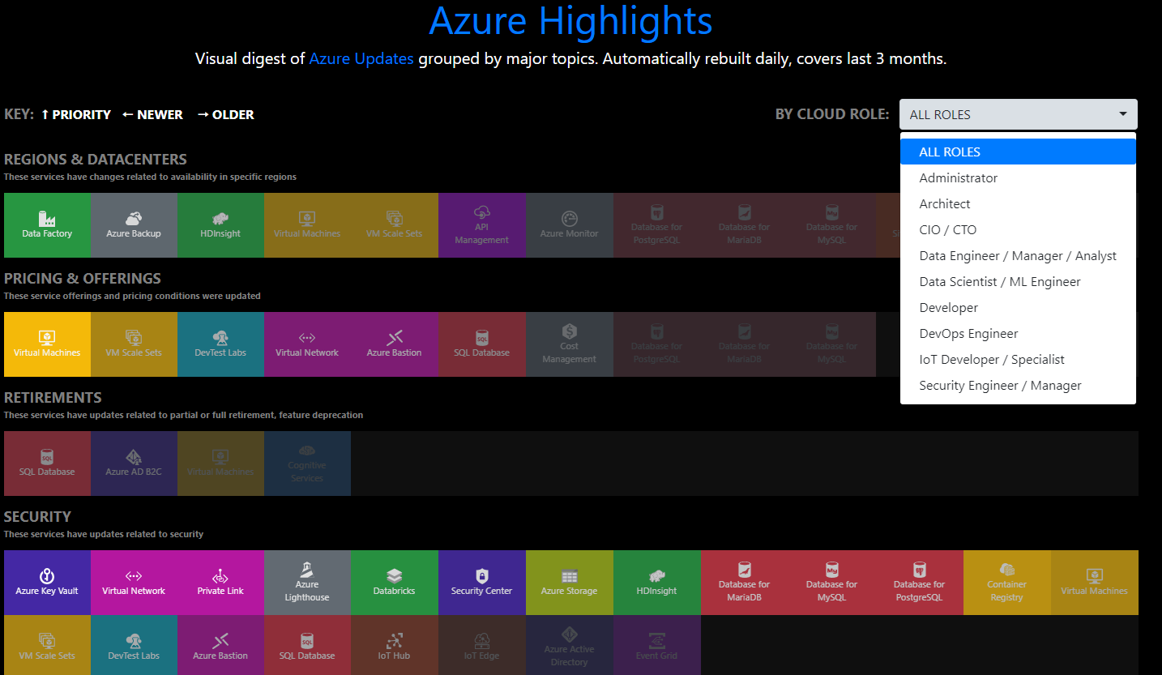This screenshot has height=675, width=1162.
Task: Choose ALL ROLES in role list
Action: (1018, 152)
